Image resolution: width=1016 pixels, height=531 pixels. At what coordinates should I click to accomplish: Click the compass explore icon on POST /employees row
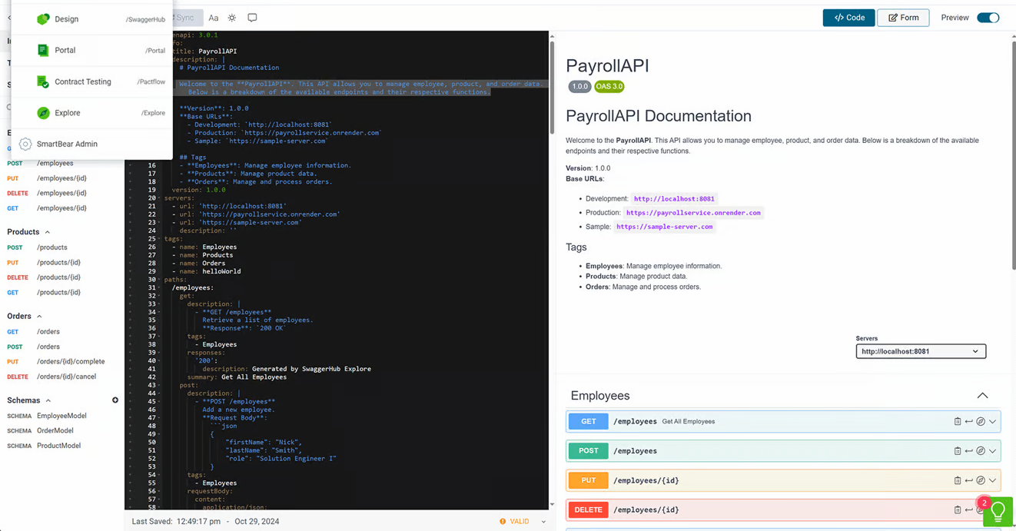(980, 451)
